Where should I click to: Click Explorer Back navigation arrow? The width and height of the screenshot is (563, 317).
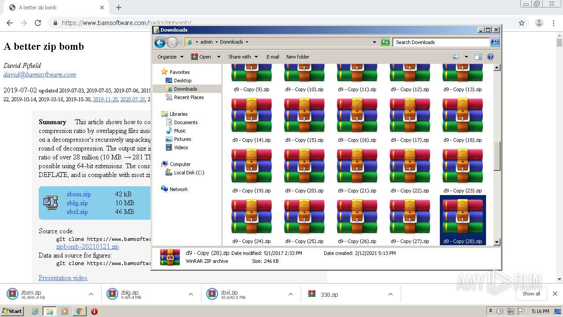160,42
